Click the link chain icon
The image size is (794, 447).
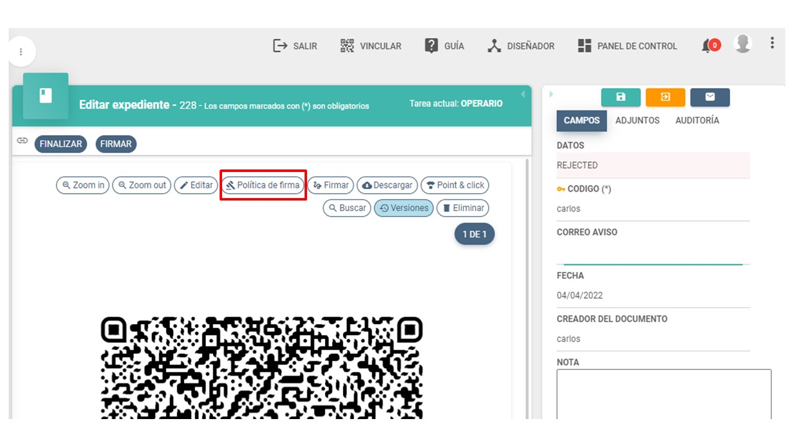[22, 141]
